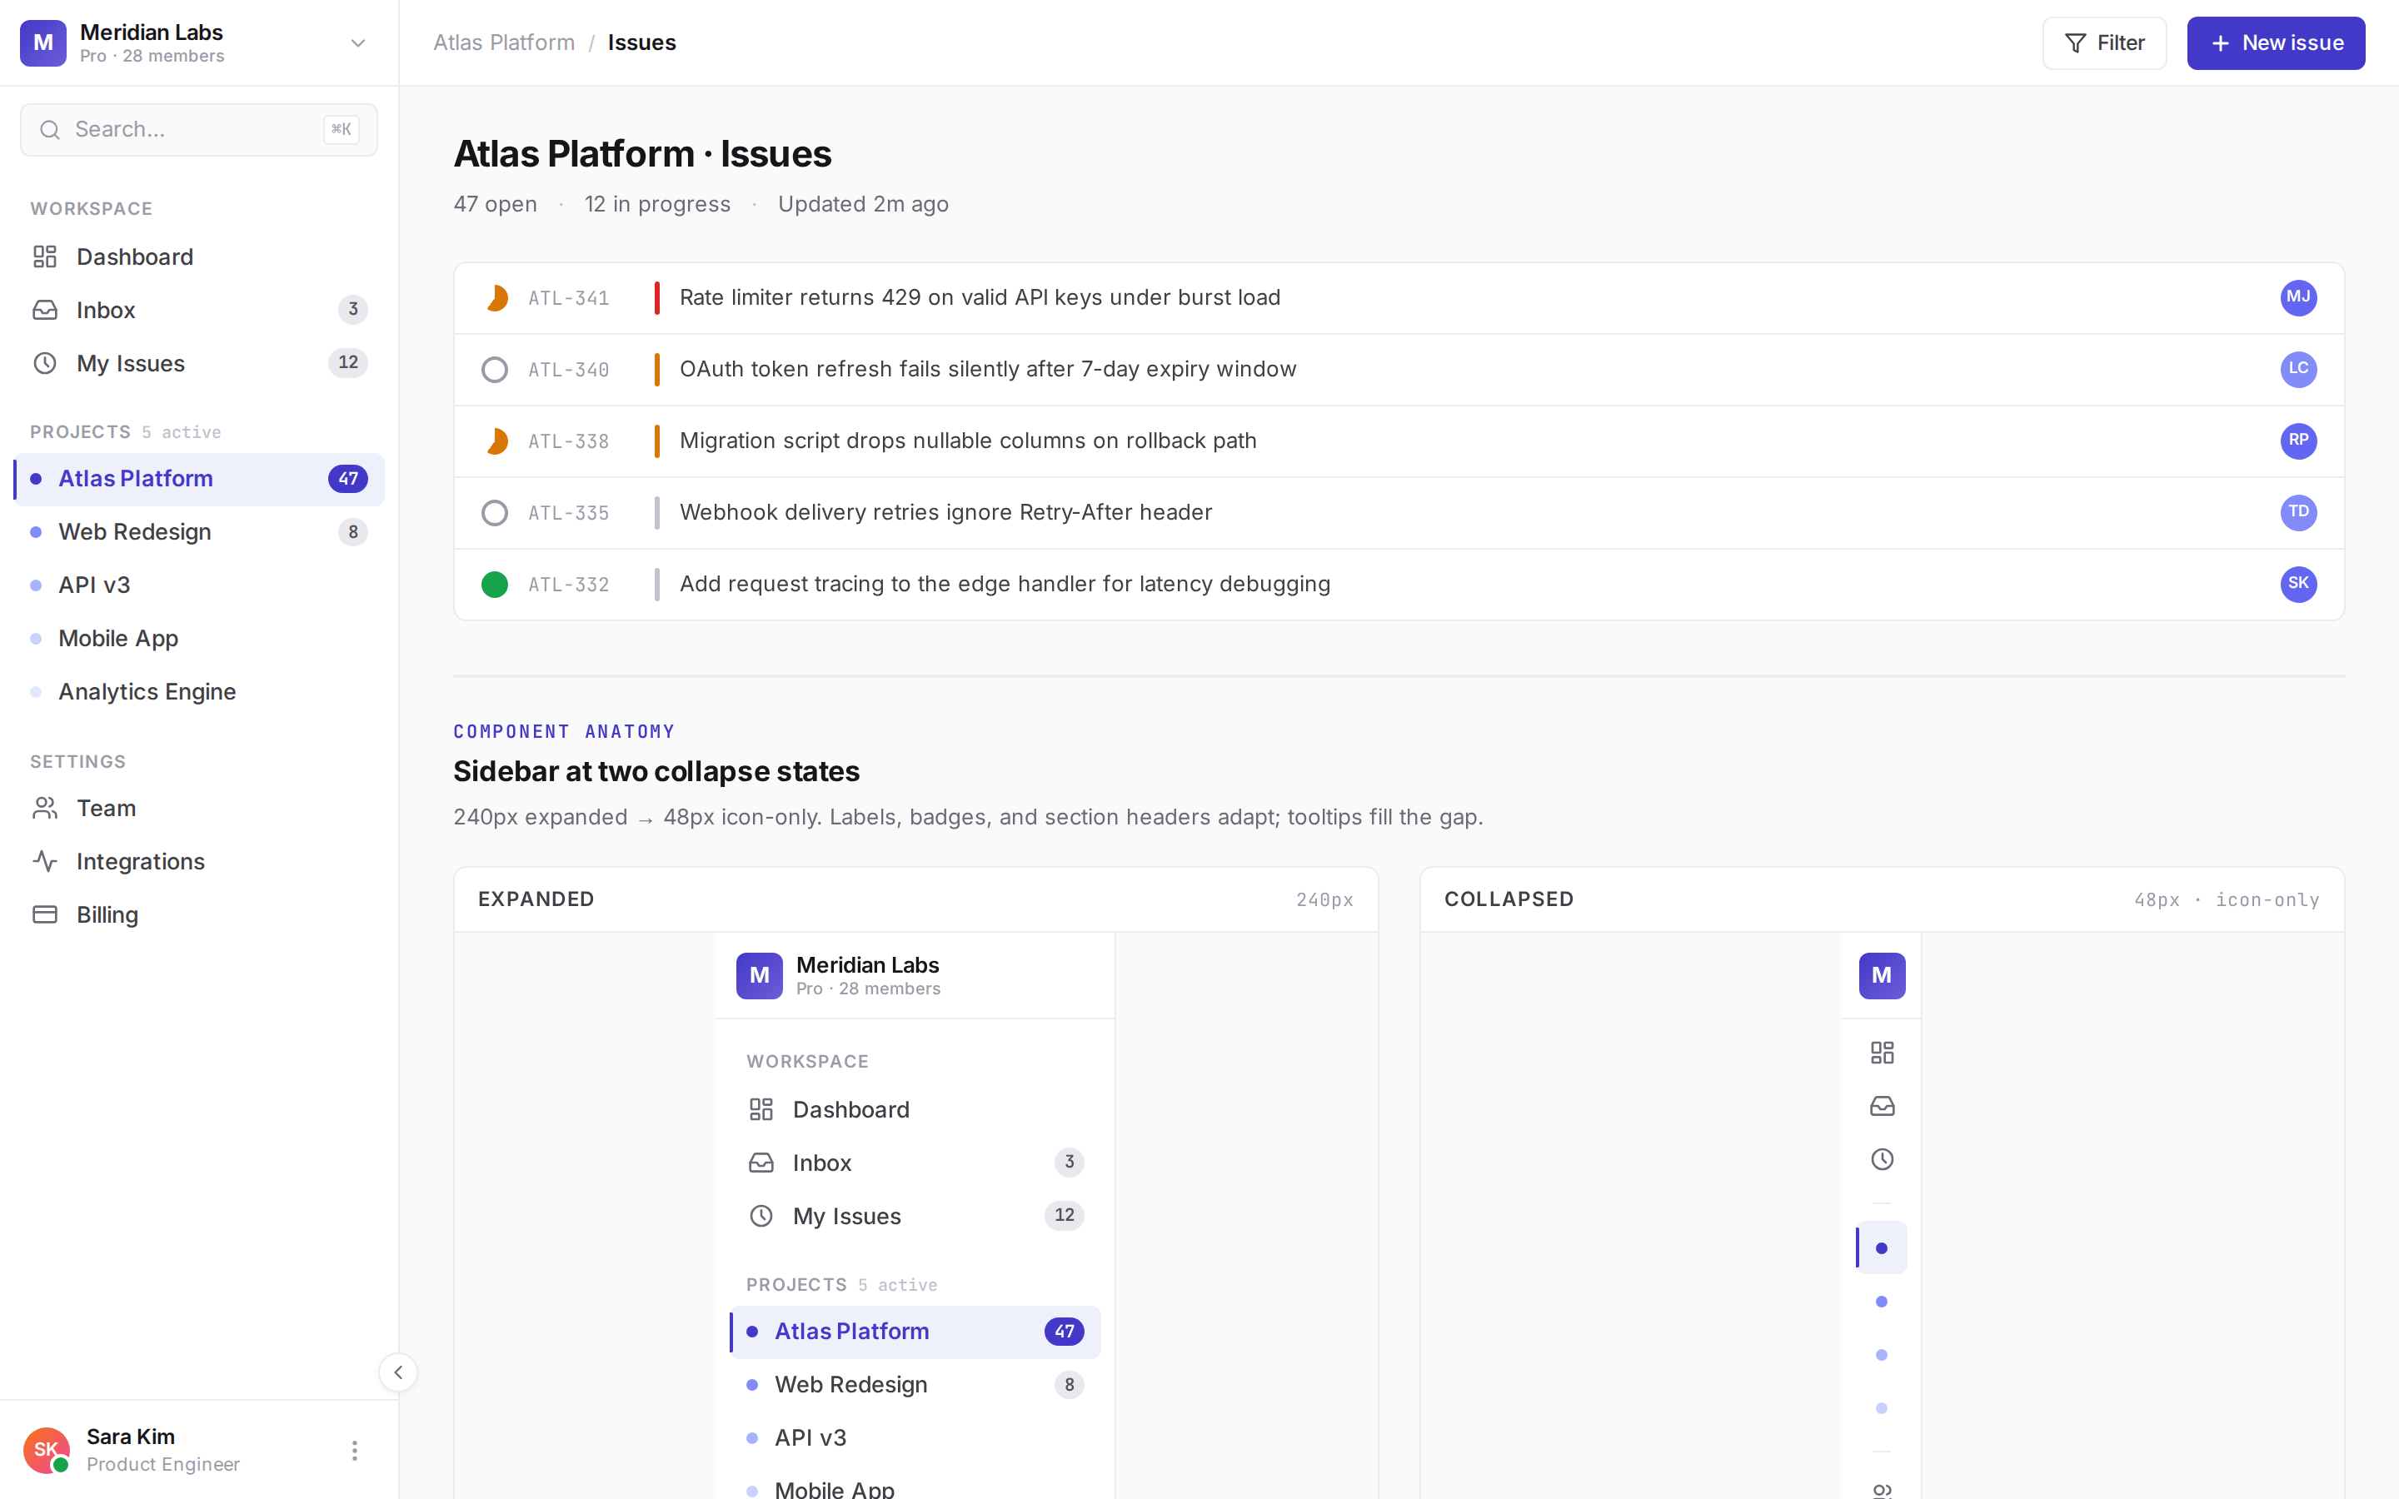2399x1499 pixels.
Task: Select the Analytics Engine project in the main sidebar
Action: point(198,692)
